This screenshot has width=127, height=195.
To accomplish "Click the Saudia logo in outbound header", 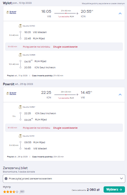I will point(11,12).
